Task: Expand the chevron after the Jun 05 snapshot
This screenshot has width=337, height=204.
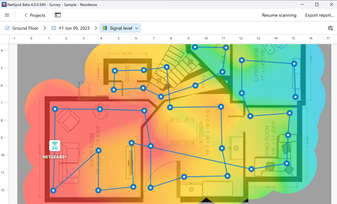Action: pyautogui.click(x=96, y=28)
